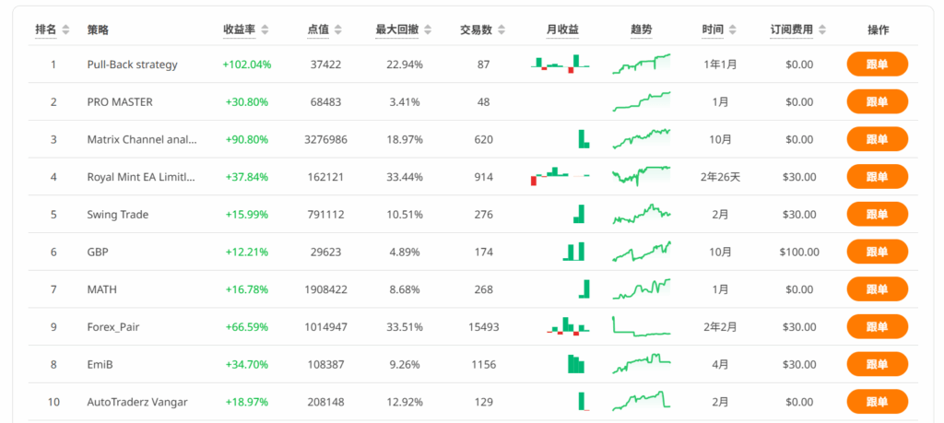The image size is (944, 423).
Task: Open Pull-Back strategy monthly returns bar chart
Action: click(x=560, y=65)
